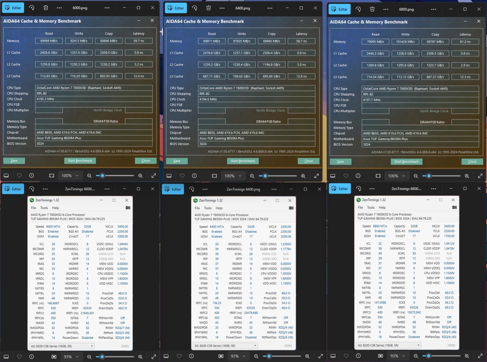Open the ellipsis menu beside the 6000.png trash icon
487x362 pixels.
click(x=59, y=8)
